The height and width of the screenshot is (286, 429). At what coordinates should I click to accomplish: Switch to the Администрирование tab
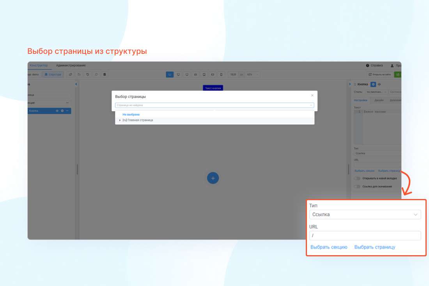[71, 66]
